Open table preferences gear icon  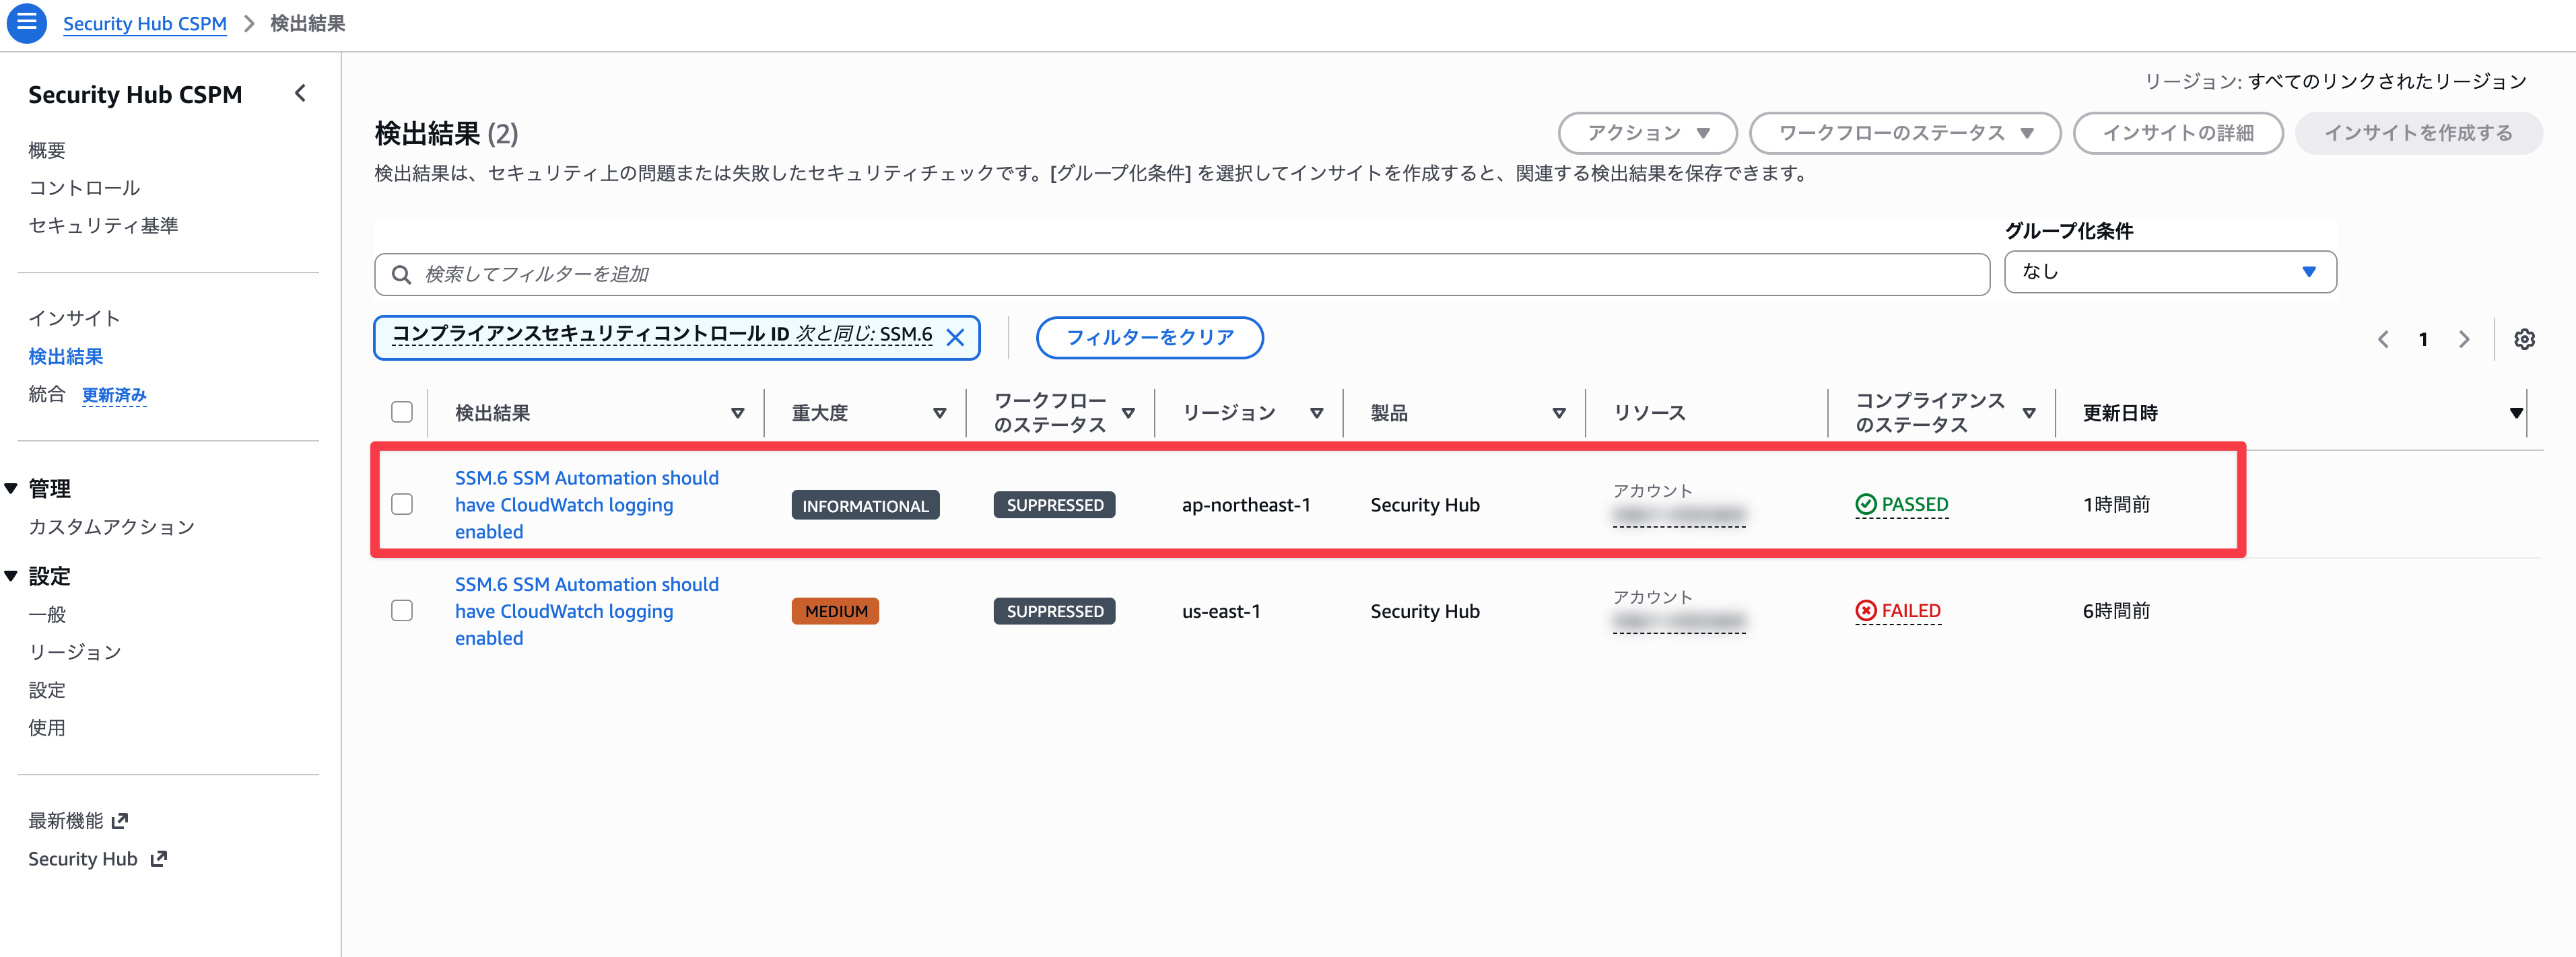point(2524,339)
